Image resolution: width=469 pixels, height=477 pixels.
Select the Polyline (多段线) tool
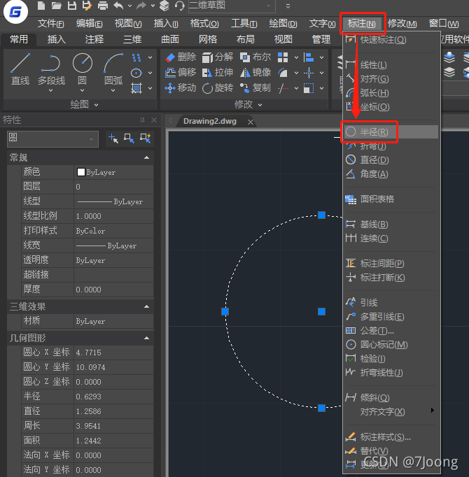[x=51, y=69]
